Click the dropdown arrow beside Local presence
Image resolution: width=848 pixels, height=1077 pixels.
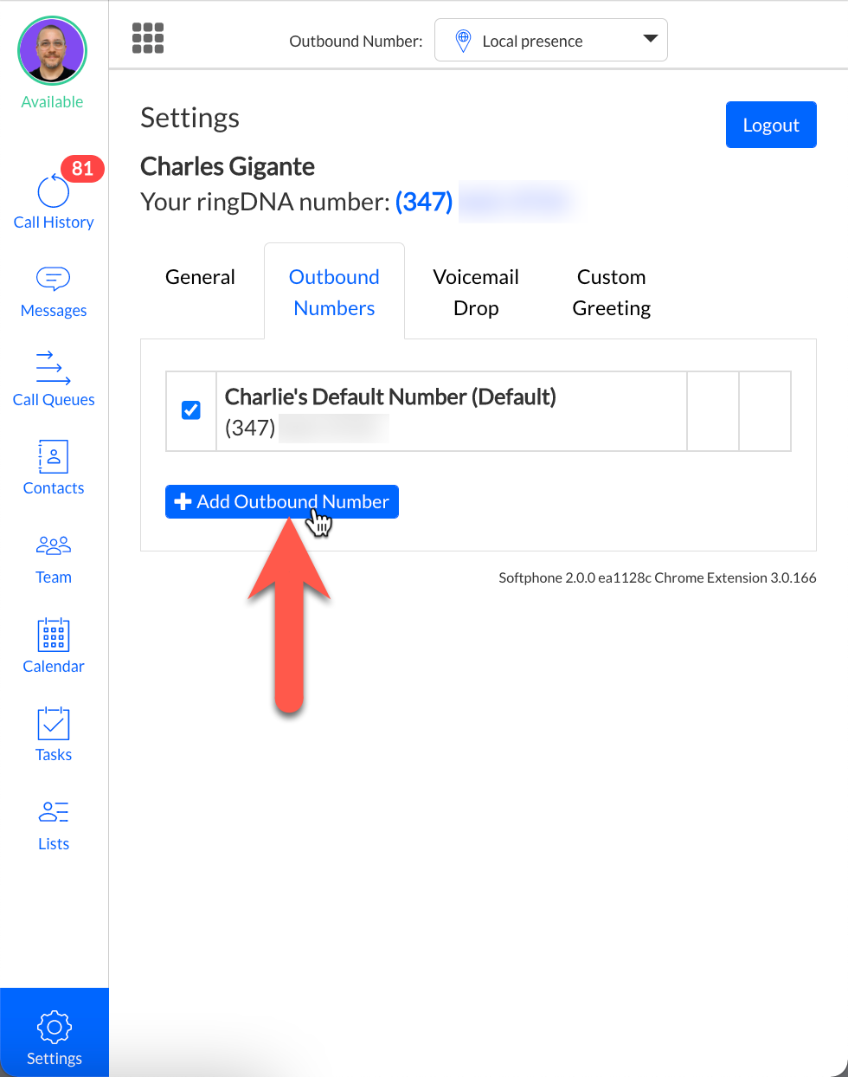pos(651,39)
